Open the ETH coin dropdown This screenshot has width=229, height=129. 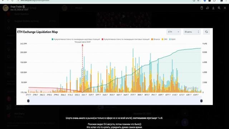point(174,32)
